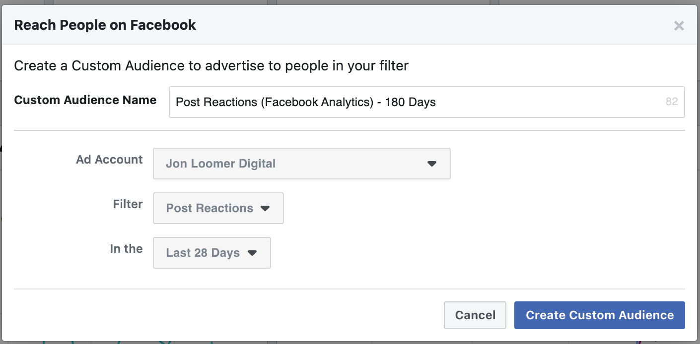Click the caret arrow beside Last 28 Days

tap(252, 253)
